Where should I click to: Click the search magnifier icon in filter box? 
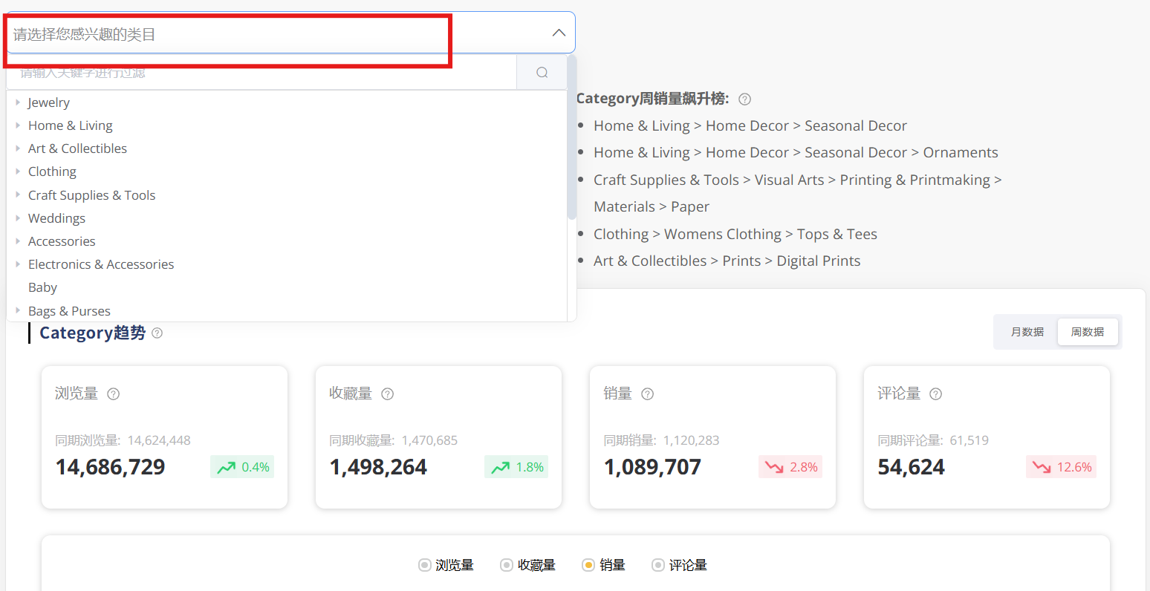pyautogui.click(x=542, y=73)
